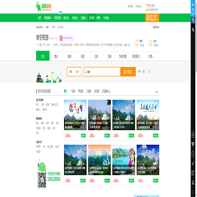Expand the 攻略 navbar dropdown
Screen dimensions: 197x197
[99, 18]
